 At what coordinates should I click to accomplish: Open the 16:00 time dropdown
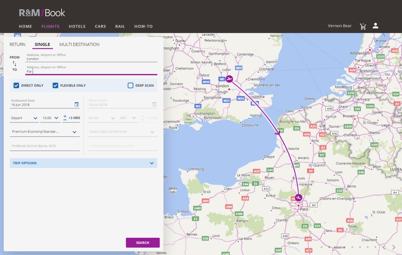click(51, 118)
